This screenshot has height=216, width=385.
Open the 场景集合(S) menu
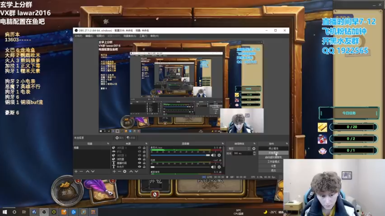tap(129, 36)
